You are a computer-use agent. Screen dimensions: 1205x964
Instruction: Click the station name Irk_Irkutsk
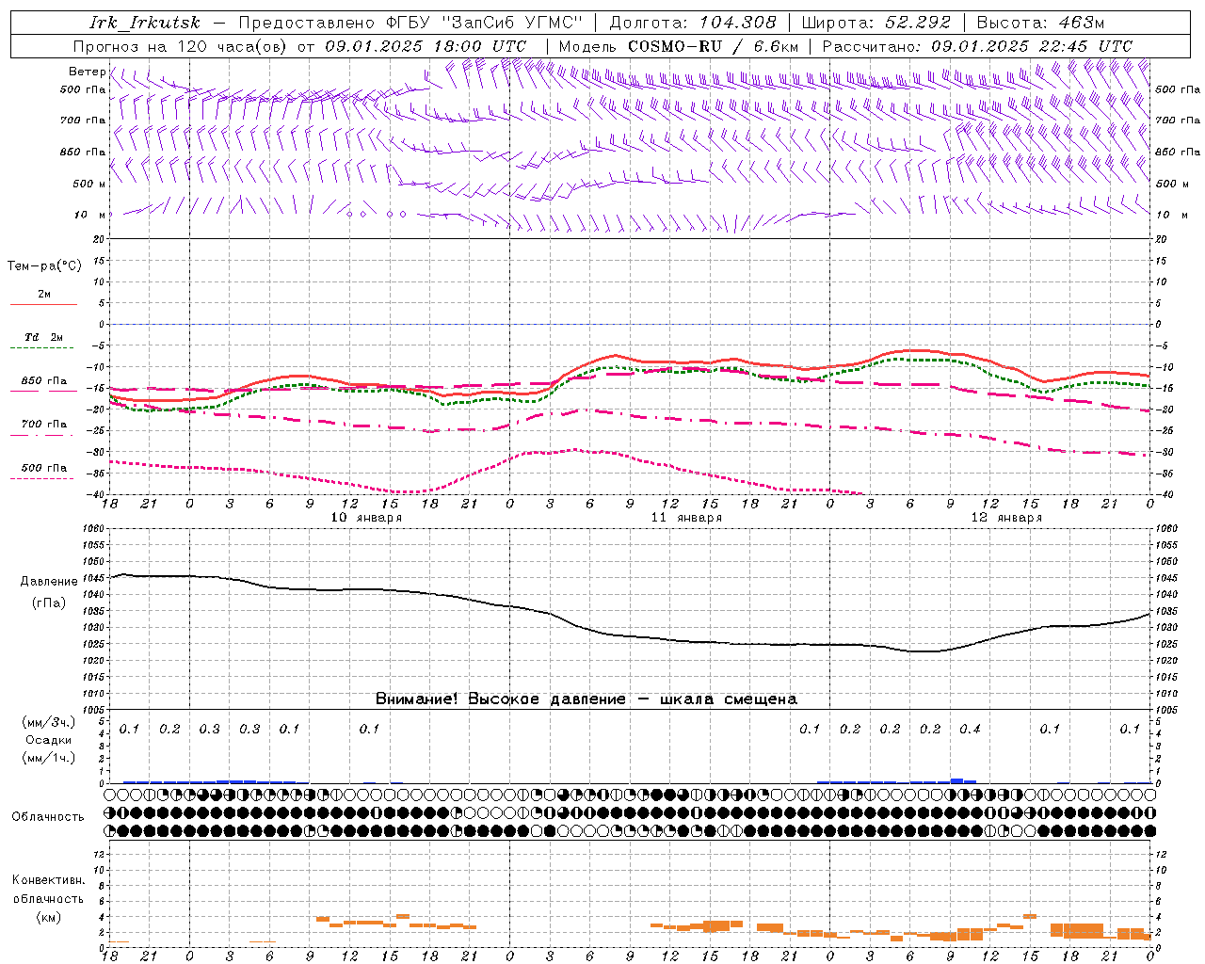pos(145,23)
